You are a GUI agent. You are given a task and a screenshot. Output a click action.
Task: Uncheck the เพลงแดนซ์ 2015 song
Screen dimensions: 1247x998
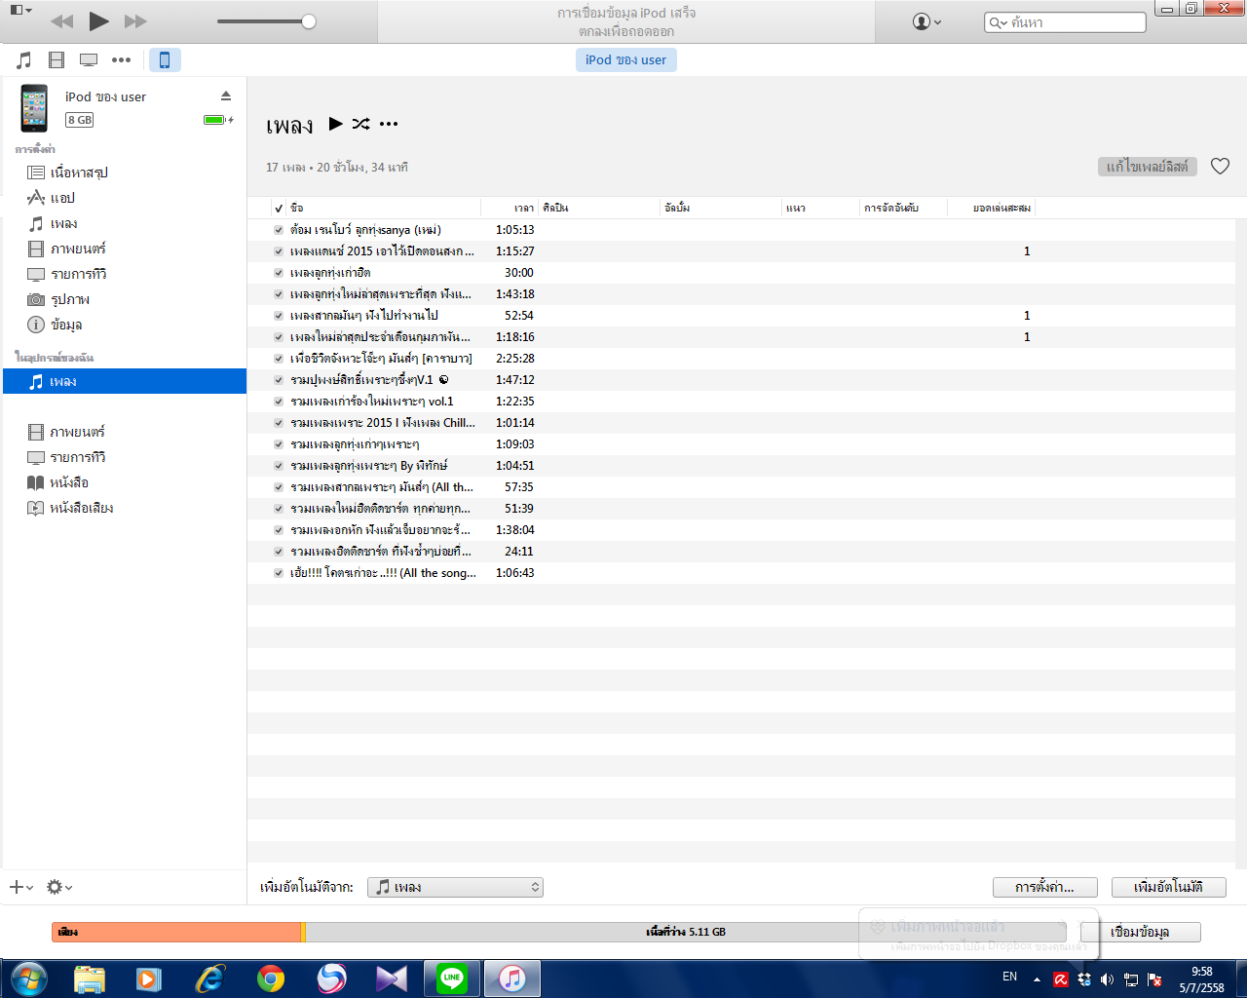click(279, 251)
